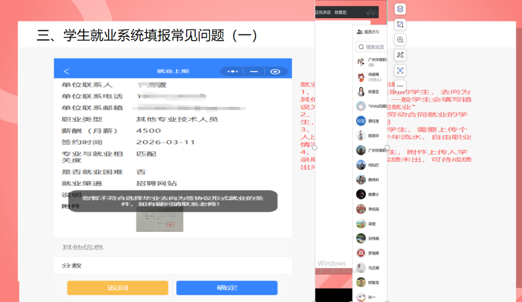Click the zoom-in magnifier icon
The image size is (522, 302).
[400, 40]
